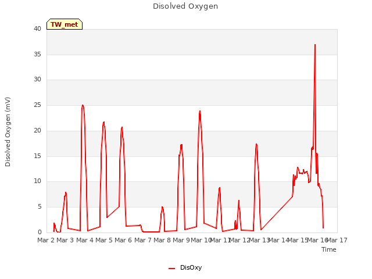The height and width of the screenshot is (279, 372).
Task: Click the x-axis label Mar 13
Action: pos(259,240)
